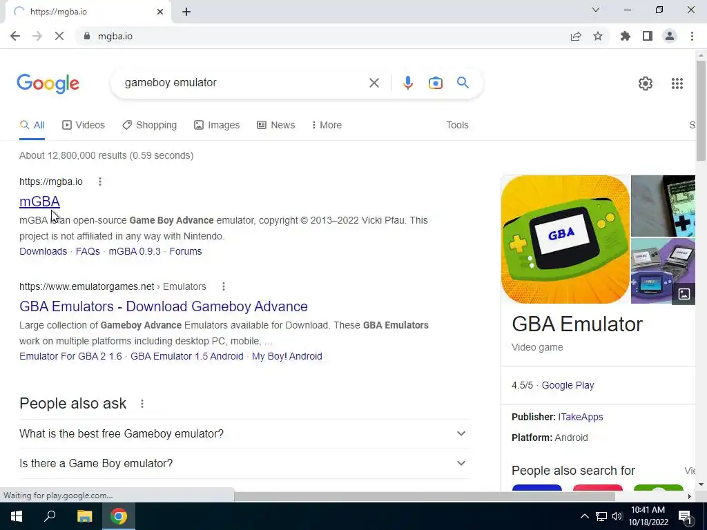Click the horizontal page scrollbar

(425, 496)
